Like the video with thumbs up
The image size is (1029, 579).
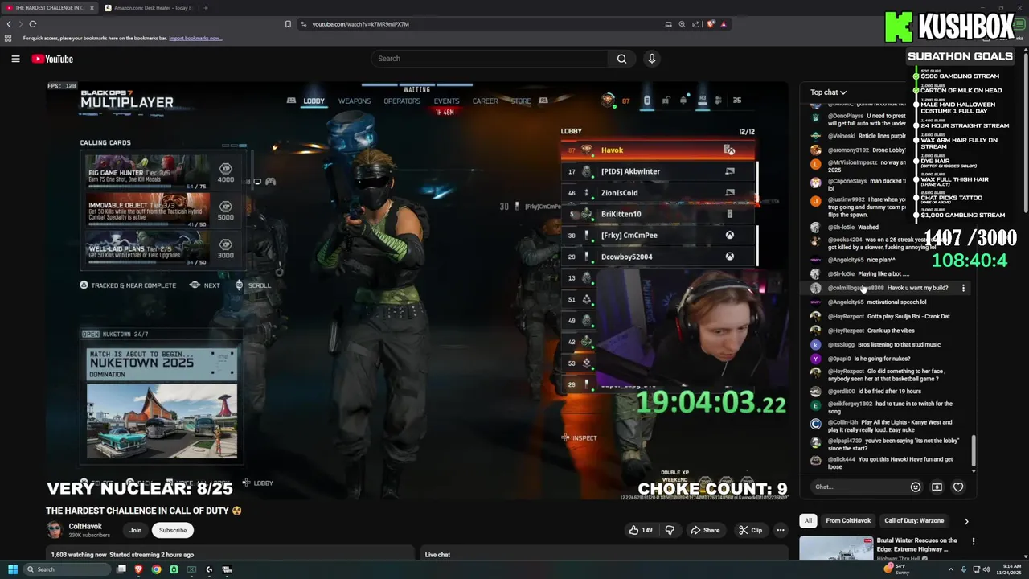click(x=640, y=530)
